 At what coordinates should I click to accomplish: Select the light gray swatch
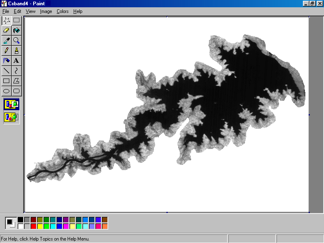pos(27,226)
